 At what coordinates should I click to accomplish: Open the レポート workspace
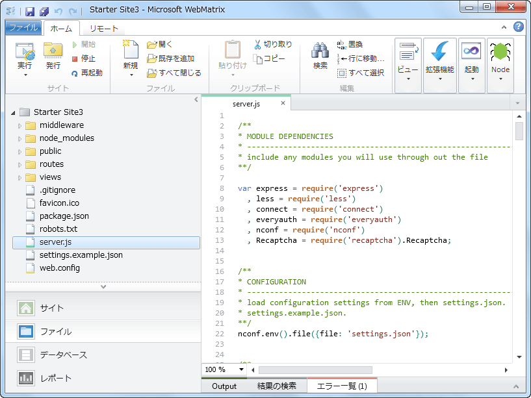103,378
